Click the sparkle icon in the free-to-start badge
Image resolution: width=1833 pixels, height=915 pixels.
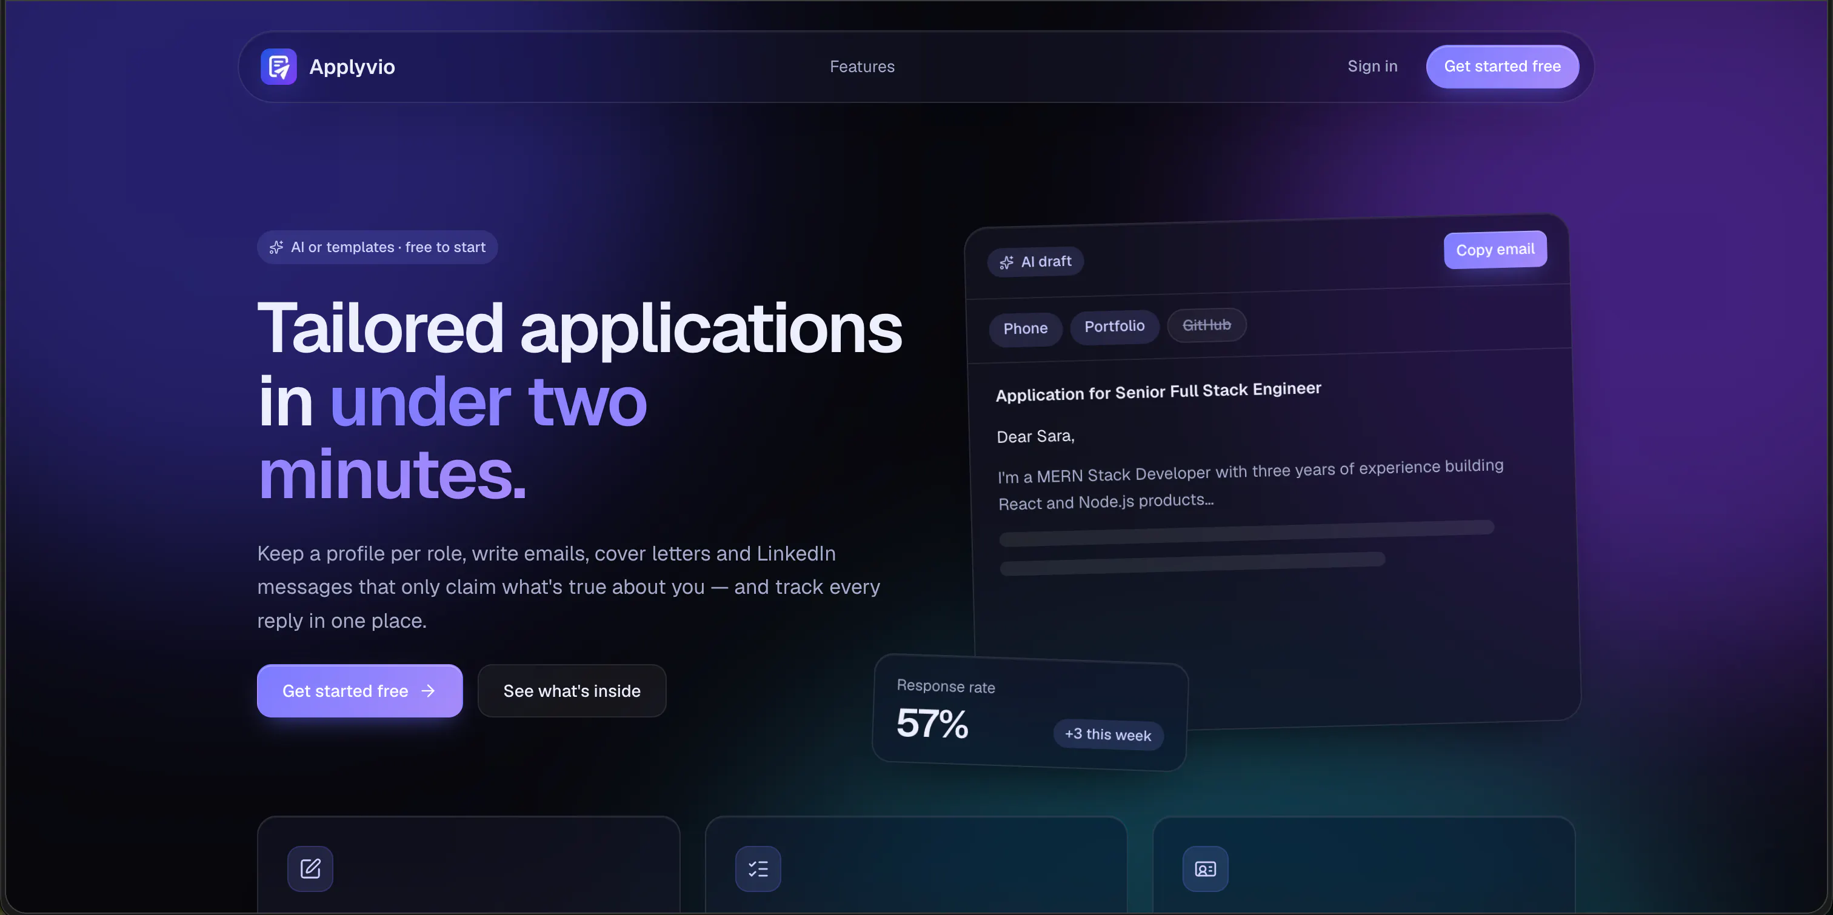[x=276, y=247]
